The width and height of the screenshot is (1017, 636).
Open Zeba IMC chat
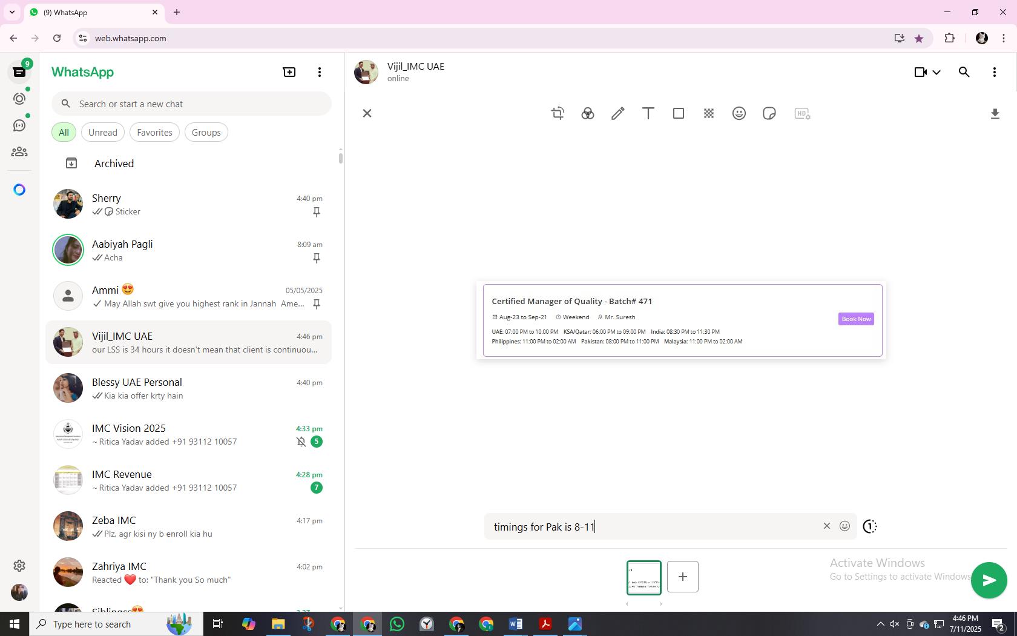coord(189,526)
